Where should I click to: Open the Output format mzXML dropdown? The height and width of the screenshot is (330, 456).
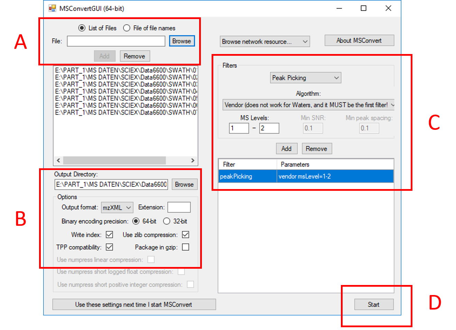click(x=117, y=208)
